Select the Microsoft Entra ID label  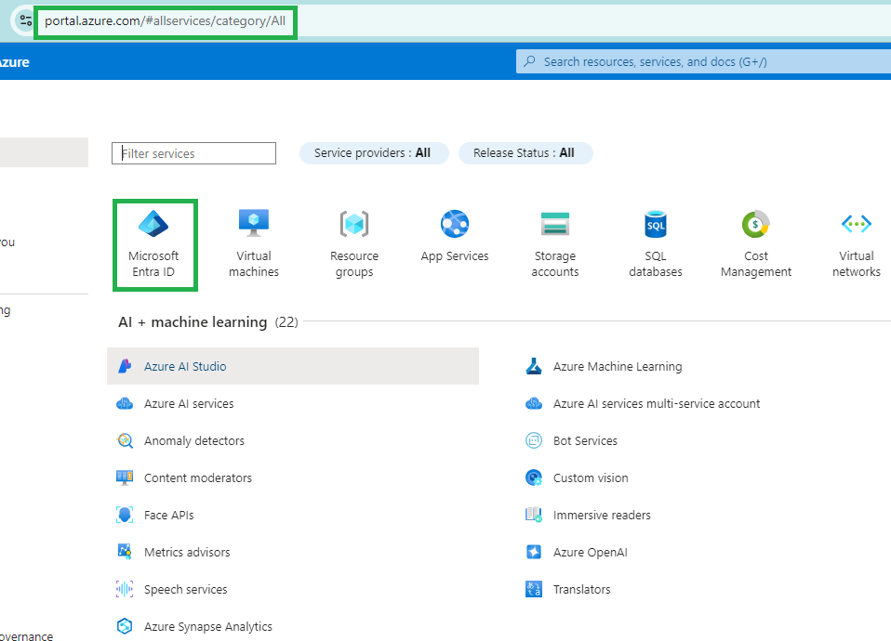(x=153, y=264)
